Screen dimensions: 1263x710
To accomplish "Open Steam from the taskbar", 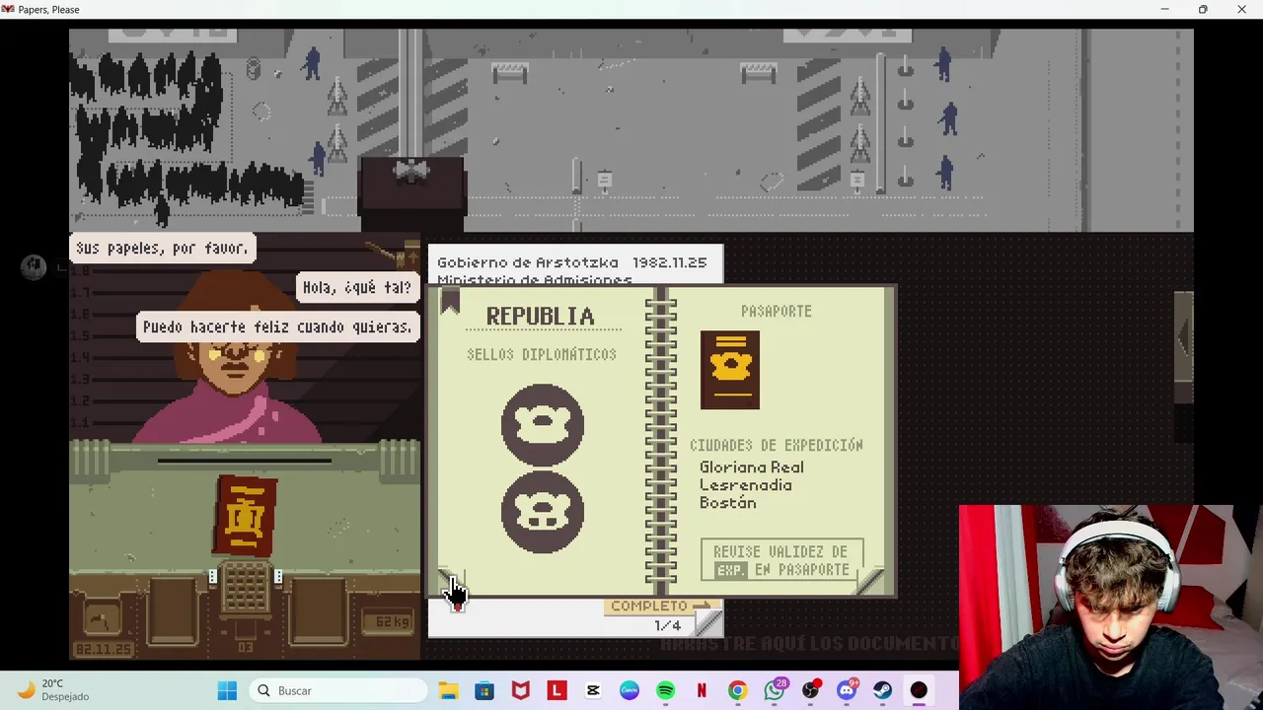I will click(882, 690).
